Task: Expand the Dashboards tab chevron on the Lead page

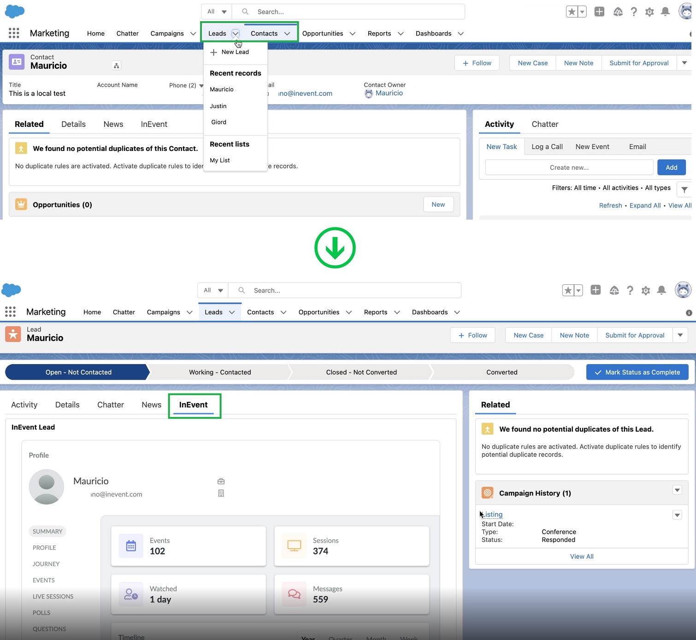Action: (x=457, y=312)
